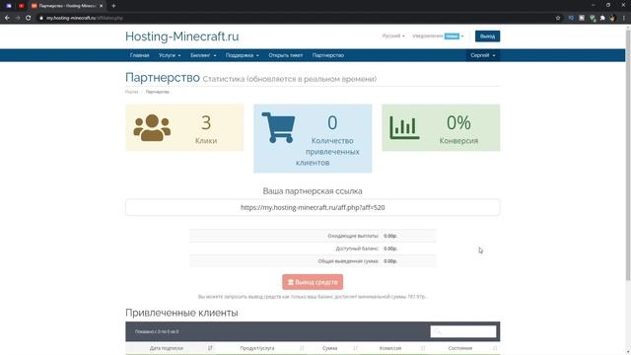This screenshot has width=631, height=355.
Task: Click the search field in the clients table
Action: (463, 331)
